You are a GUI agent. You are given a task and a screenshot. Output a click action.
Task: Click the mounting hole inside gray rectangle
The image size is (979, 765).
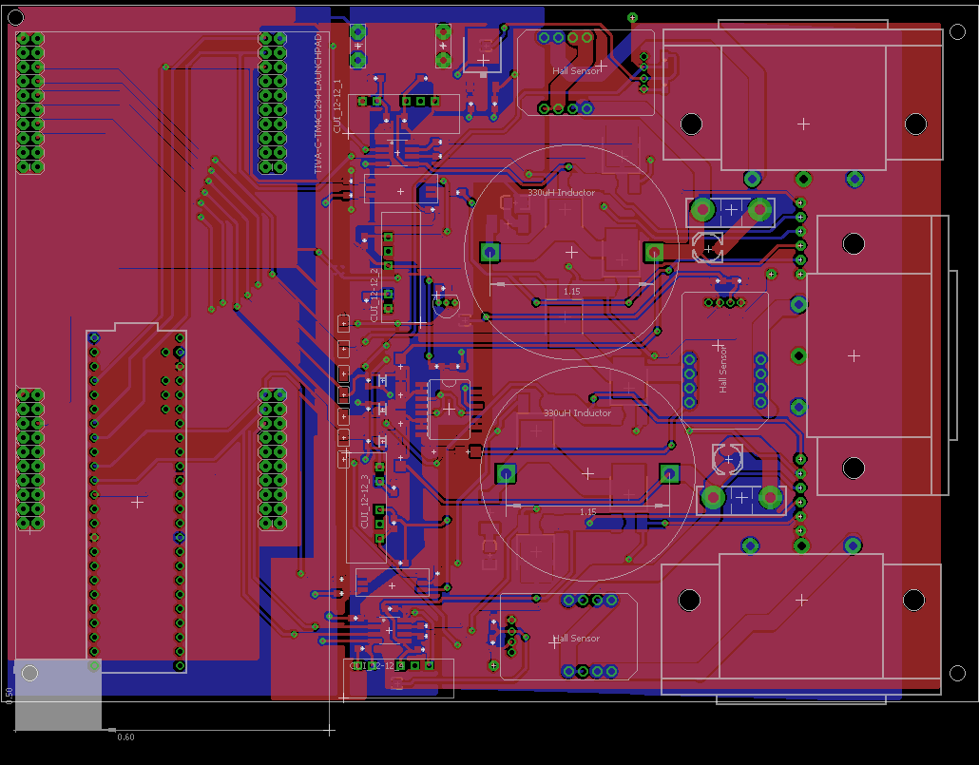click(29, 673)
